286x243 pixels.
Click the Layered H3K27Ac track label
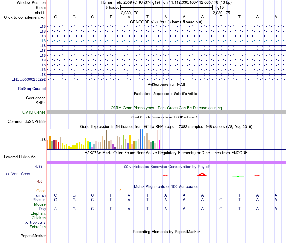pos(20,157)
